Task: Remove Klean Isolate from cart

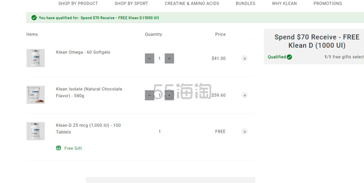Action: [244, 96]
